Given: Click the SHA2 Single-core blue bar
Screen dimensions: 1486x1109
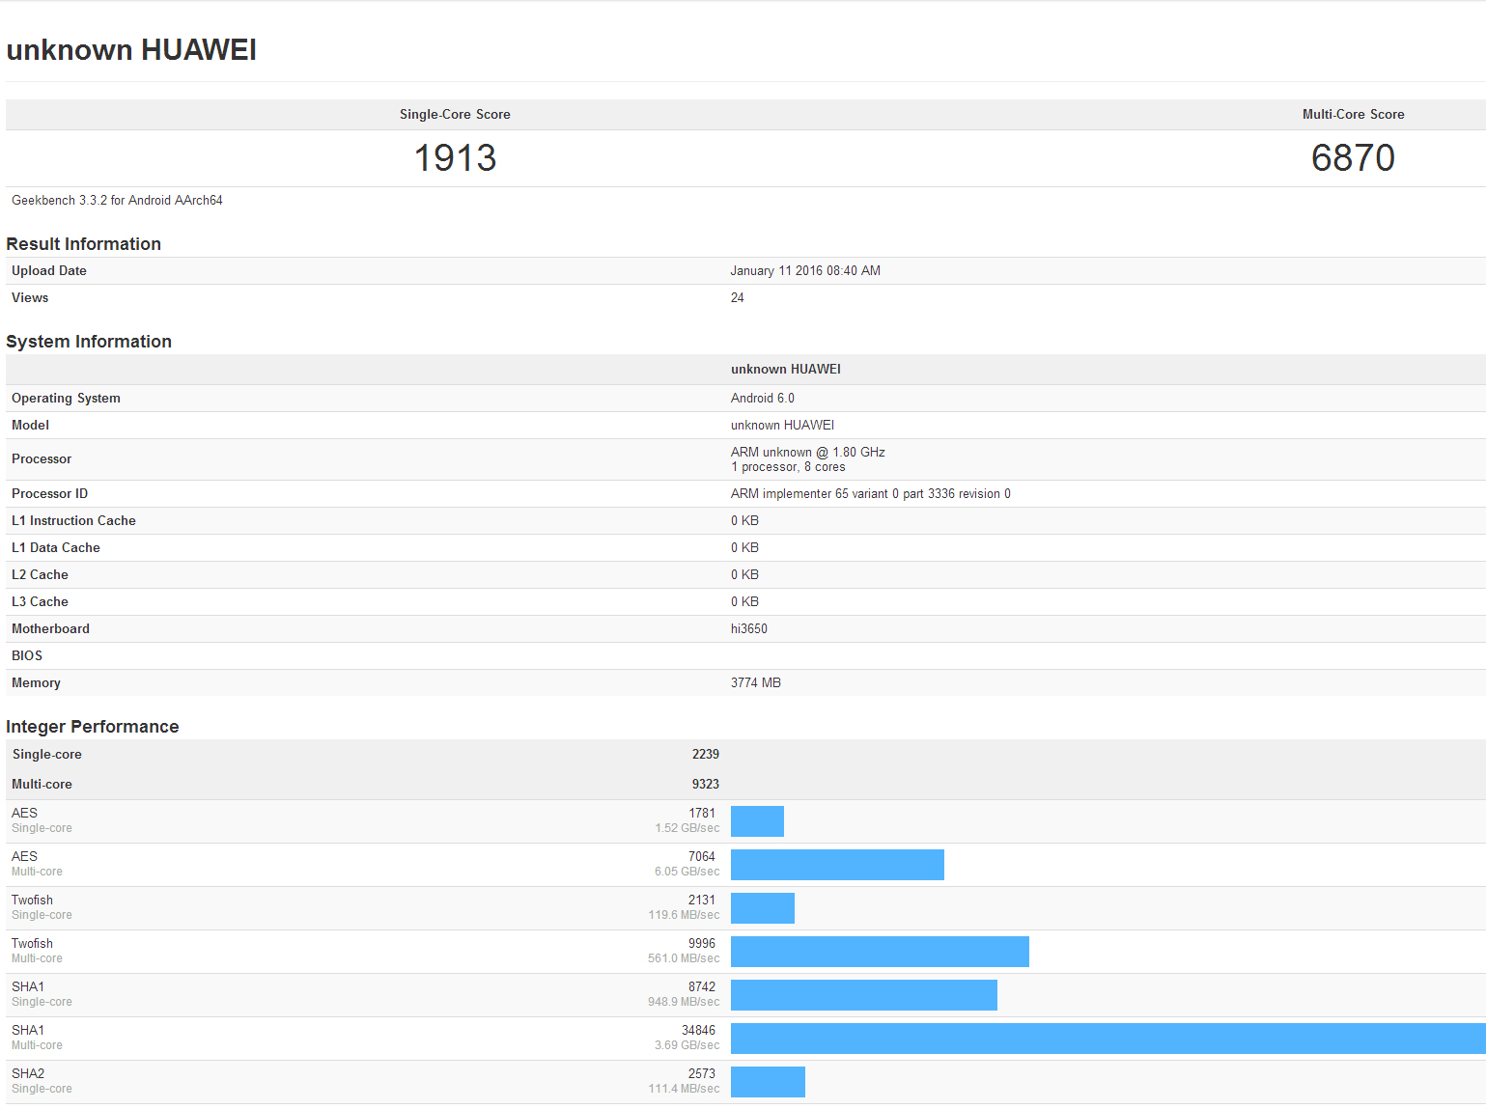Looking at the screenshot, I should pos(768,1082).
